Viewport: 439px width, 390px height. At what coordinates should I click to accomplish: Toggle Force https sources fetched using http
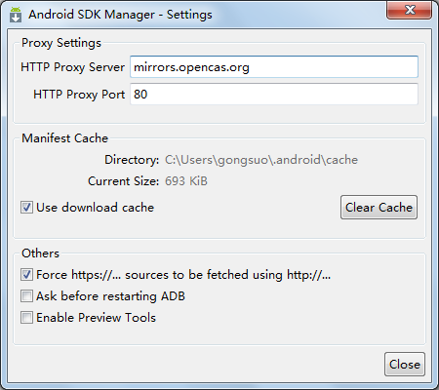click(x=26, y=275)
